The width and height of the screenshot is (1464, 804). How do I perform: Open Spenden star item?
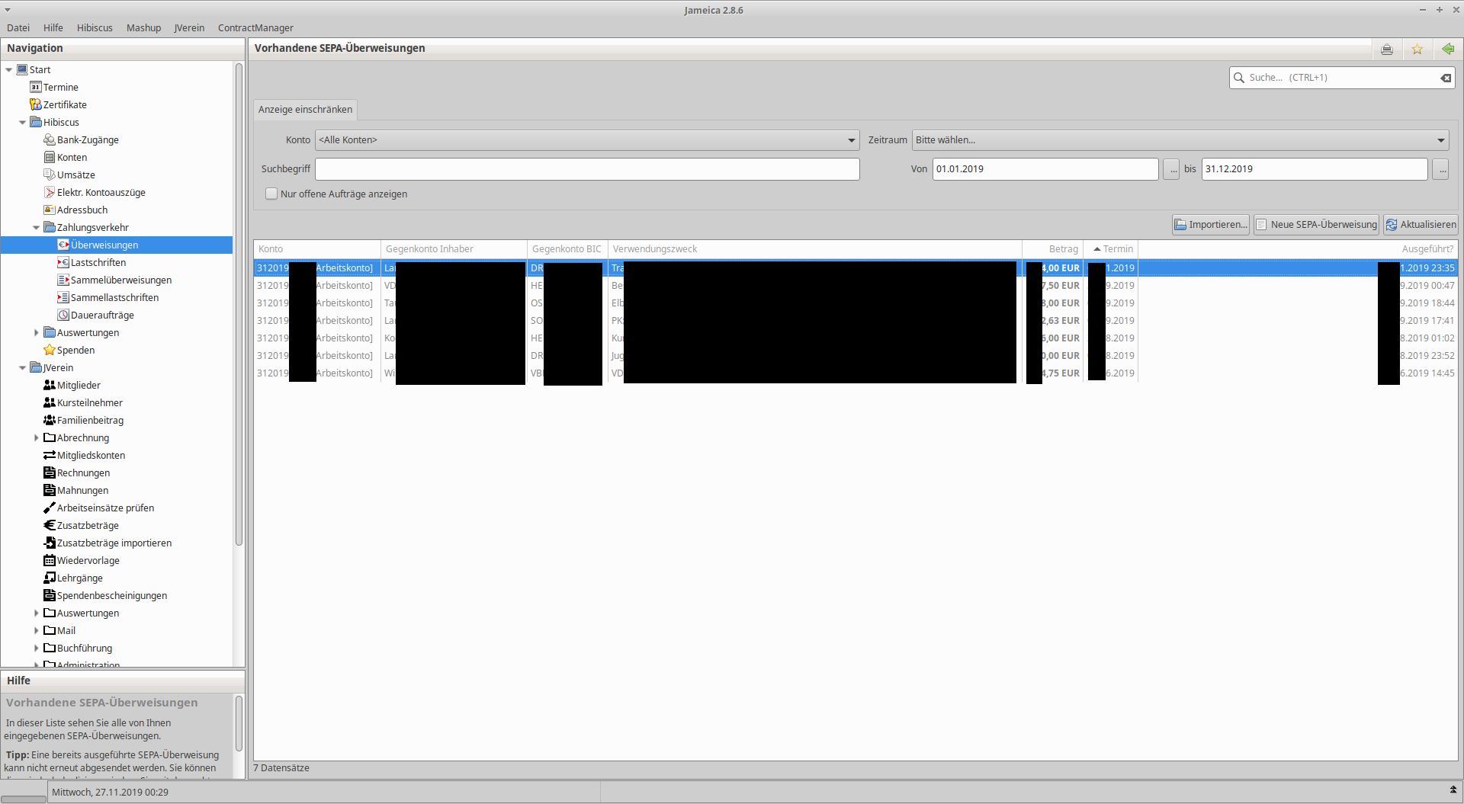pyautogui.click(x=75, y=351)
